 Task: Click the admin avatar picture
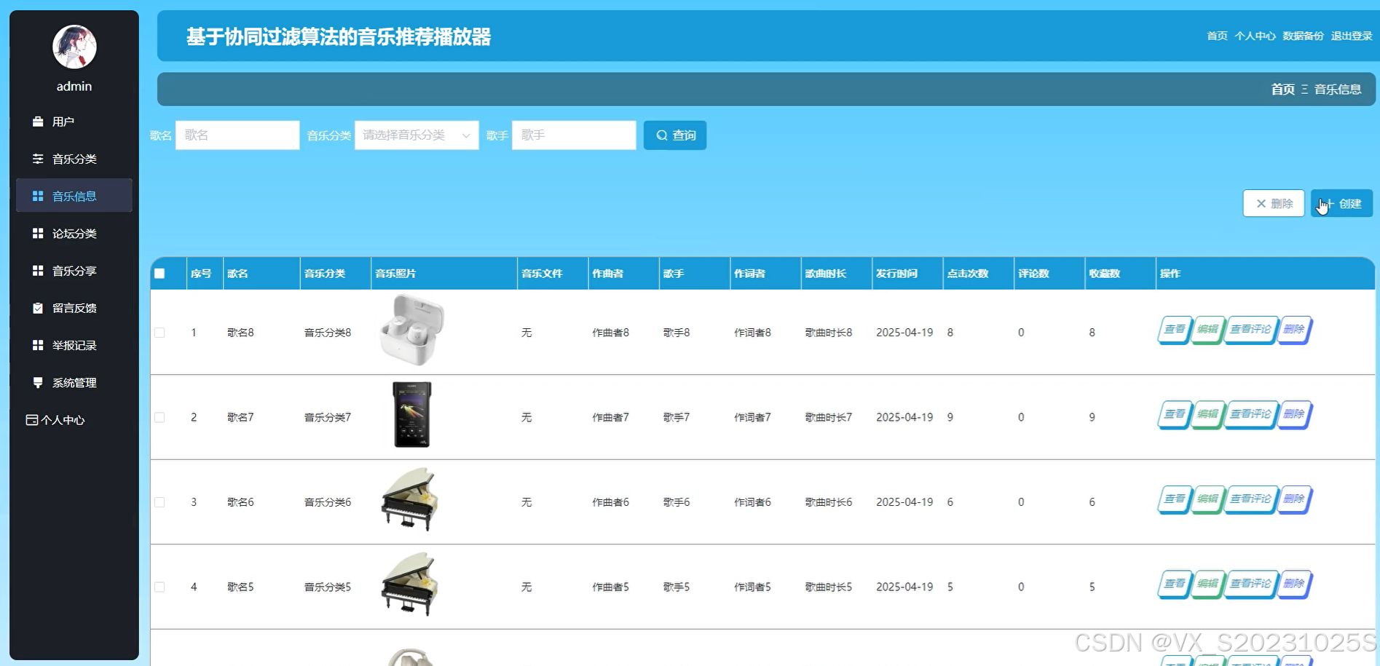pyautogui.click(x=74, y=47)
